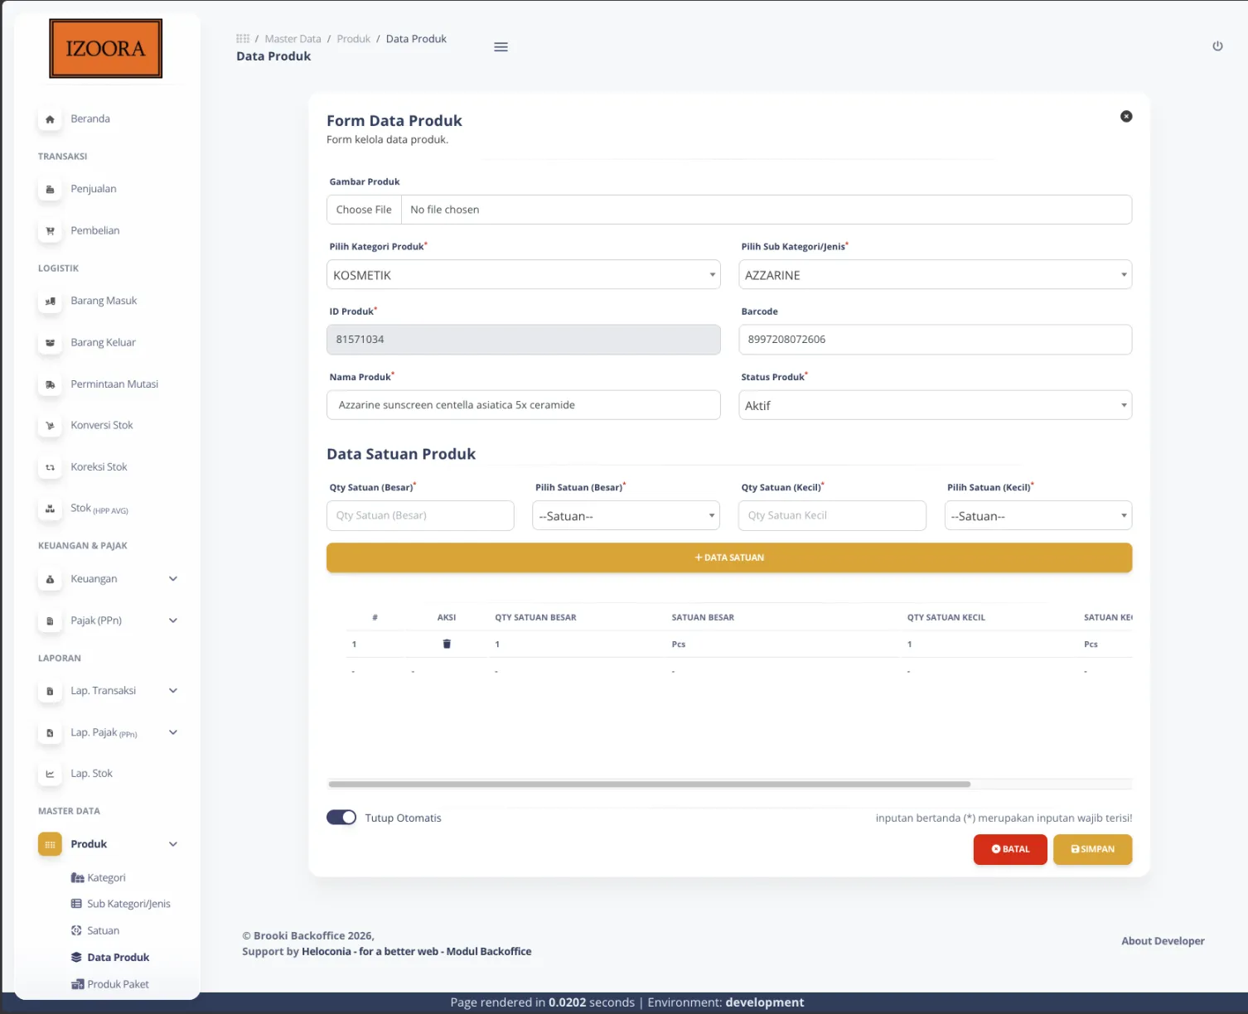Click the Lap. Stok chart icon
Viewport: 1248px width, 1014px height.
coord(50,774)
